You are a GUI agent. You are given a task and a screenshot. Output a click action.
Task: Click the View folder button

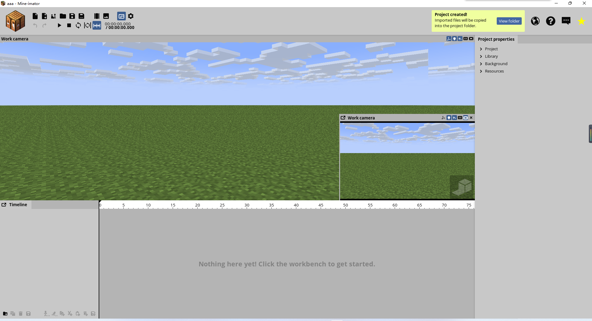(509, 21)
